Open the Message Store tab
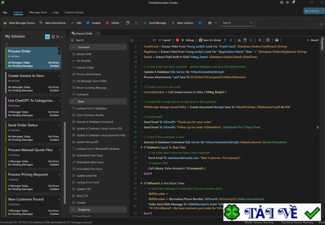 (38, 13)
